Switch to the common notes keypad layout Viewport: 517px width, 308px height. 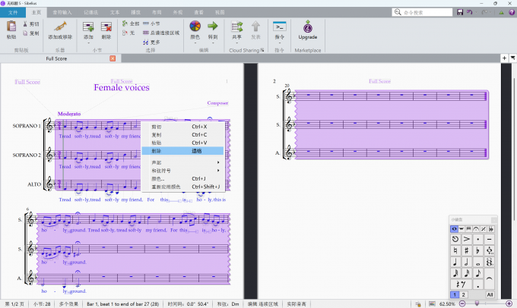coord(454,228)
